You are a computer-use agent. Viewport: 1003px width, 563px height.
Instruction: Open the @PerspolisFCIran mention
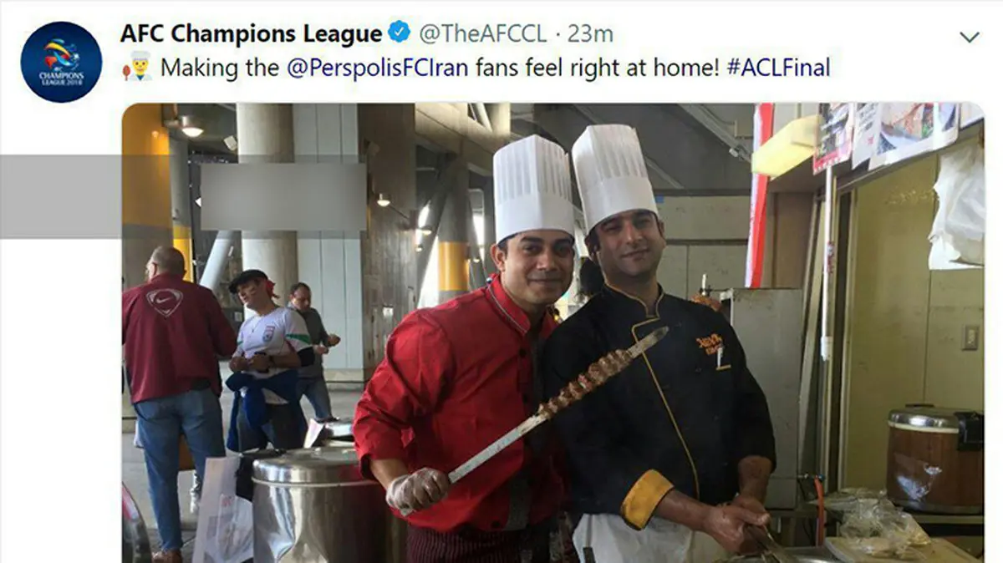[x=378, y=68]
